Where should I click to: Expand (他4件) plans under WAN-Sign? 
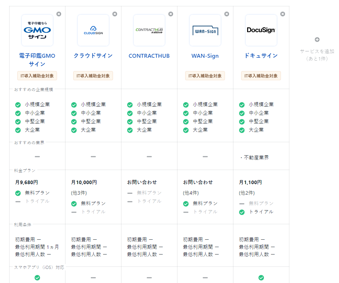(191, 193)
